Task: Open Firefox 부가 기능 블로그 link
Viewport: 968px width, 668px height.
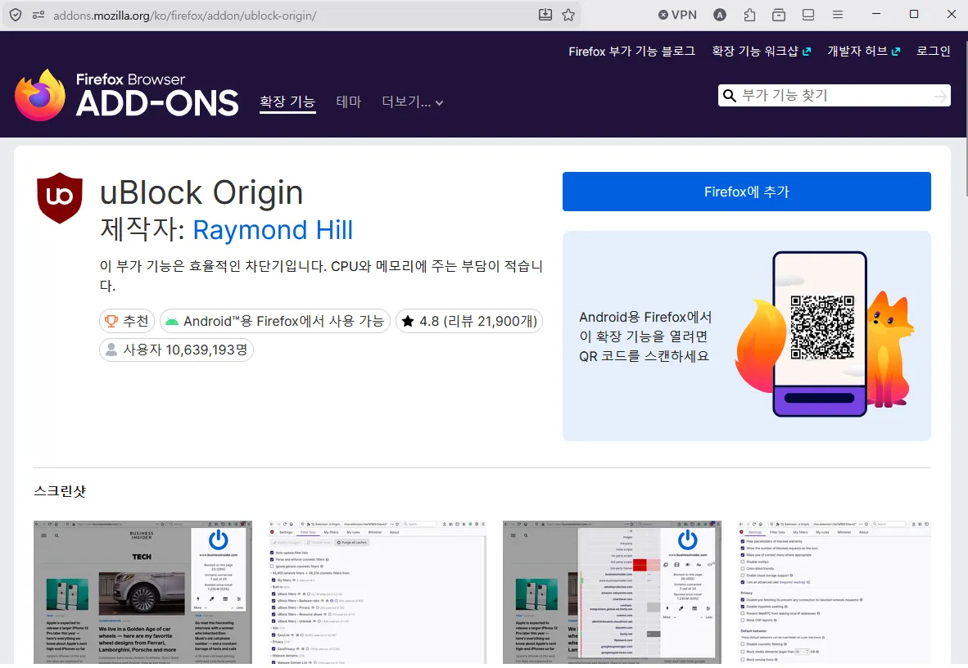Action: (x=631, y=52)
